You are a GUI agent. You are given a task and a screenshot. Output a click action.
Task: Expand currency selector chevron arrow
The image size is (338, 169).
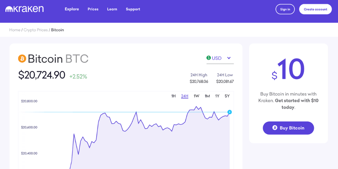pyautogui.click(x=229, y=58)
